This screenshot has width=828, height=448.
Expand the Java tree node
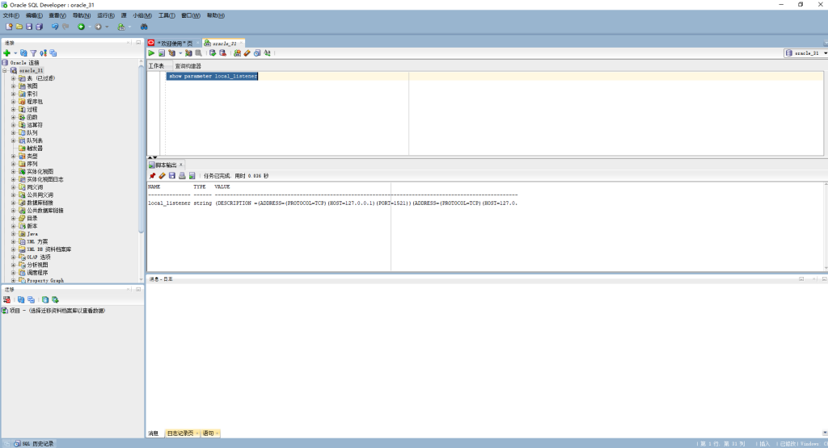(x=13, y=234)
